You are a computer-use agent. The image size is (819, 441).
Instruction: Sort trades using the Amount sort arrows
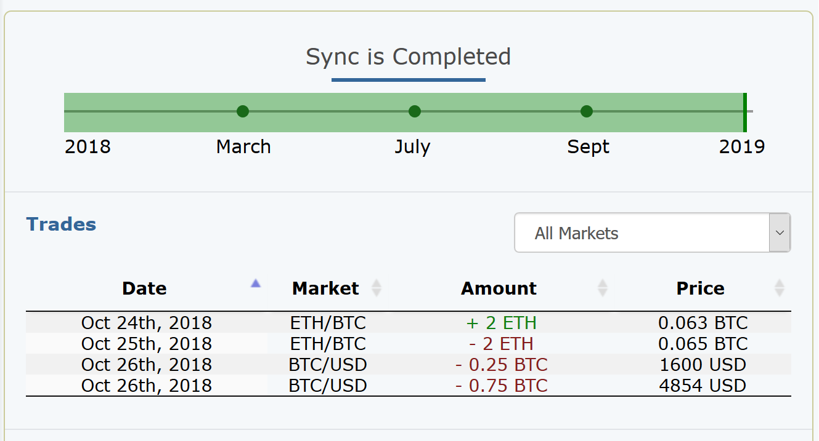602,288
